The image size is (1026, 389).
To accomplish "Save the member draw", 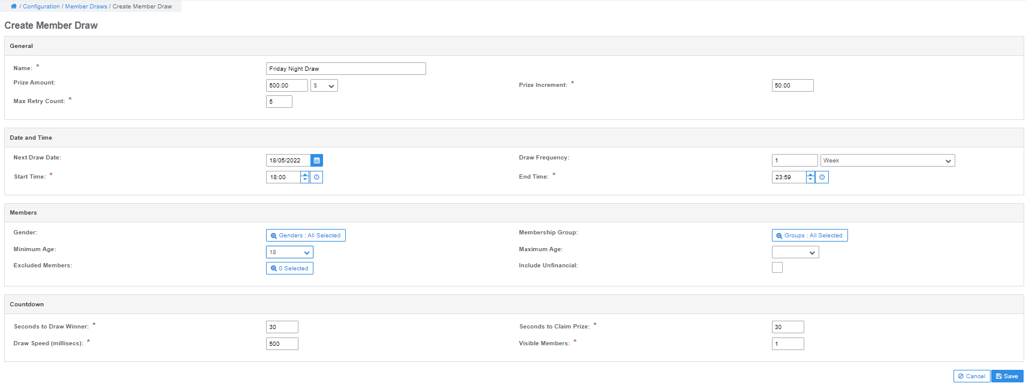I will pyautogui.click(x=1007, y=376).
